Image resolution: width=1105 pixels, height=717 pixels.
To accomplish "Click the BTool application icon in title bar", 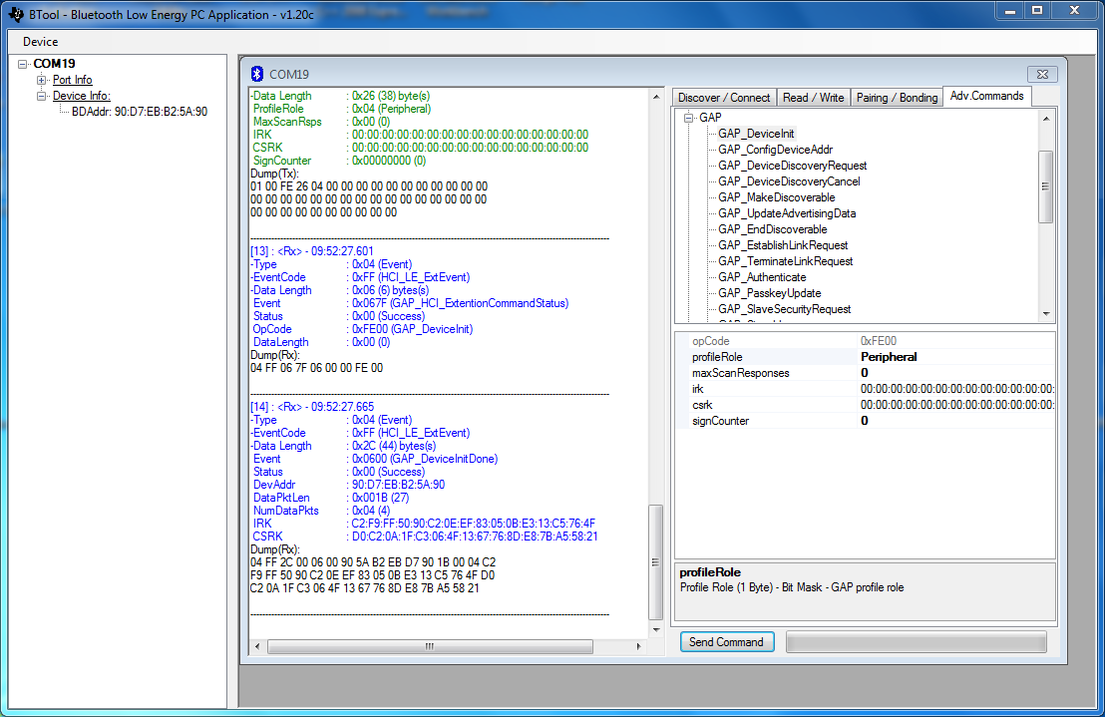I will pyautogui.click(x=16, y=13).
